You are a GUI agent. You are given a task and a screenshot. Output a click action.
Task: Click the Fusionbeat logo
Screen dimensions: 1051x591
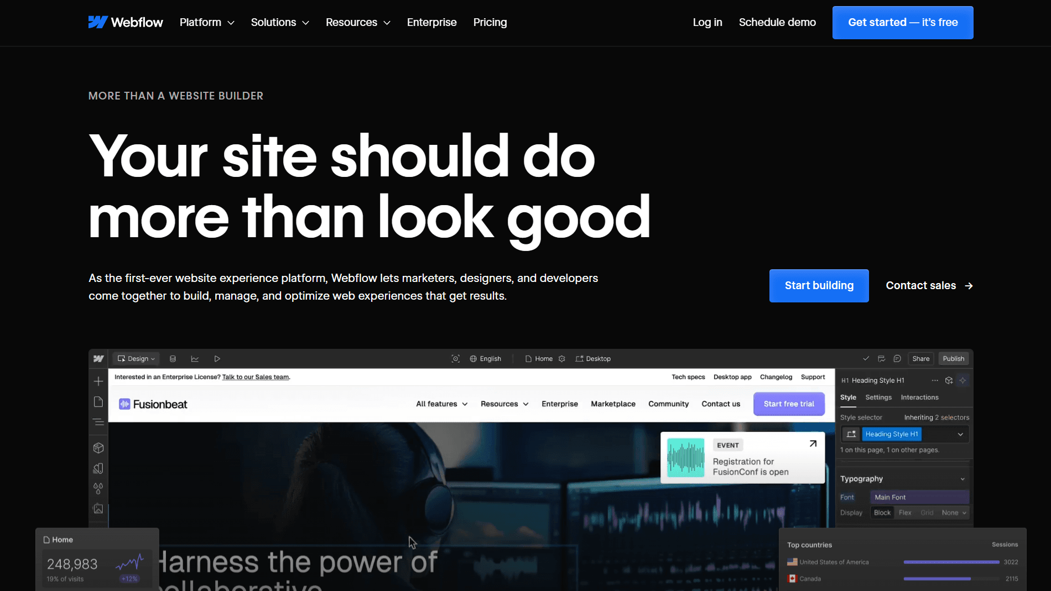tap(153, 404)
